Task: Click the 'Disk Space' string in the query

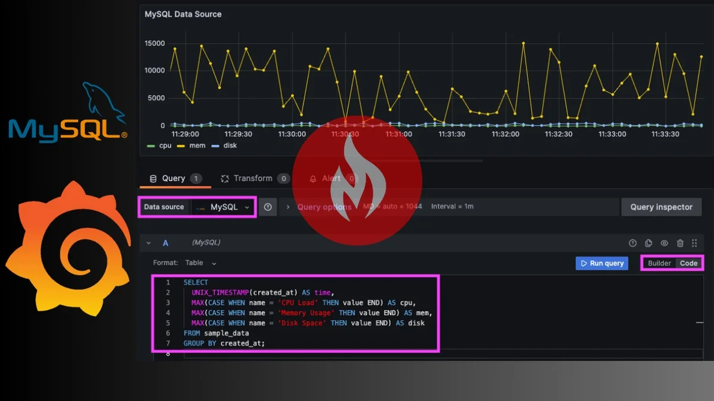Action: [x=302, y=323]
